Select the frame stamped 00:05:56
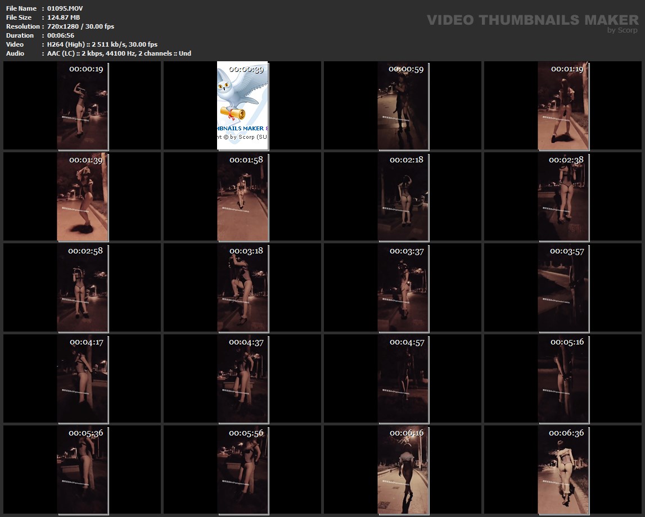This screenshot has width=645, height=517. coord(242,470)
